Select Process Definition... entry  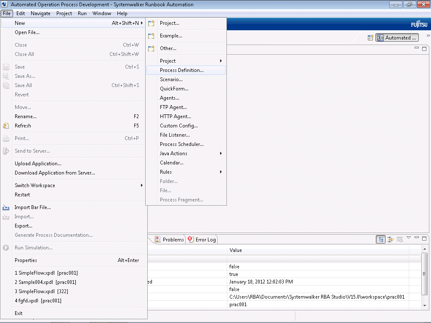click(186, 70)
